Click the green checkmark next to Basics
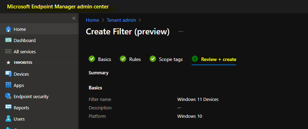This screenshot has height=129, width=308. coord(92,59)
